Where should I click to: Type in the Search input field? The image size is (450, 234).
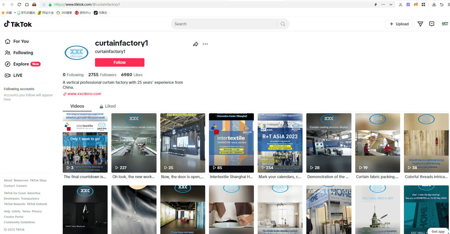coord(224,24)
